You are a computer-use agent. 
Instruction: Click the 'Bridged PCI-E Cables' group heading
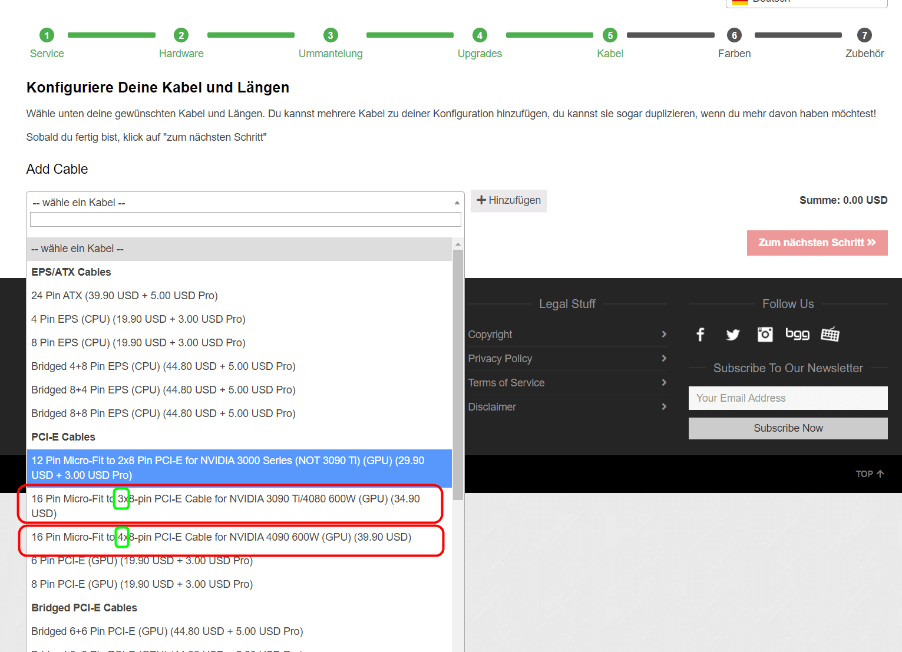84,608
